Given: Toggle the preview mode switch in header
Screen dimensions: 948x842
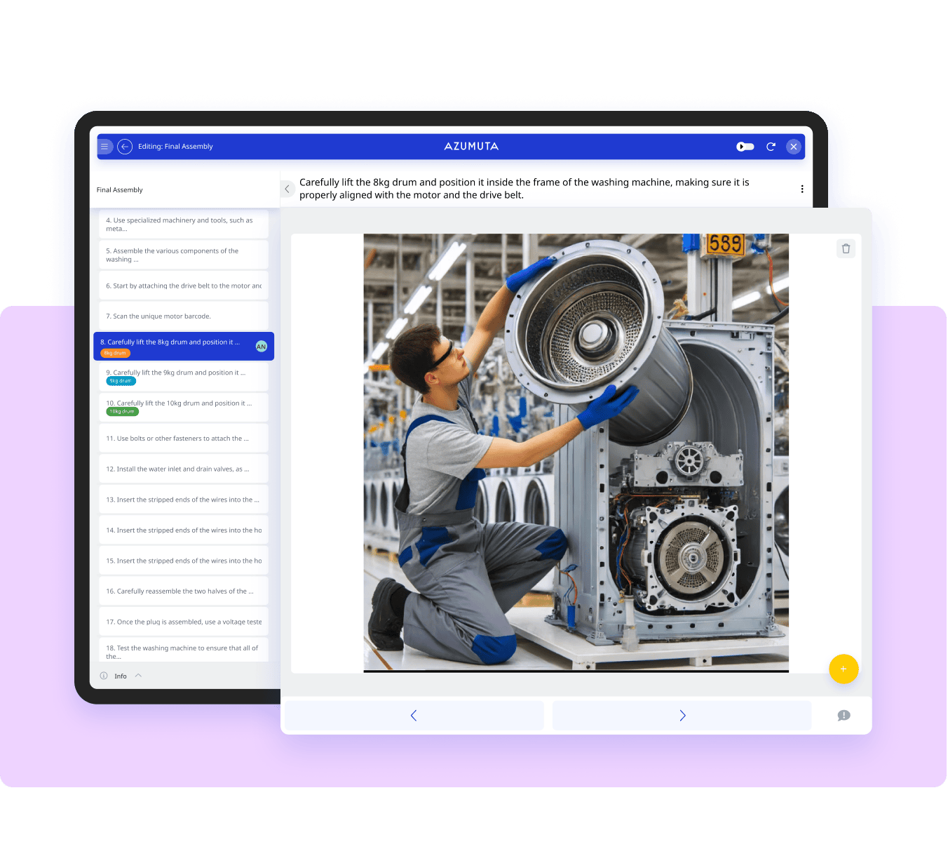Looking at the screenshot, I should click(x=745, y=147).
